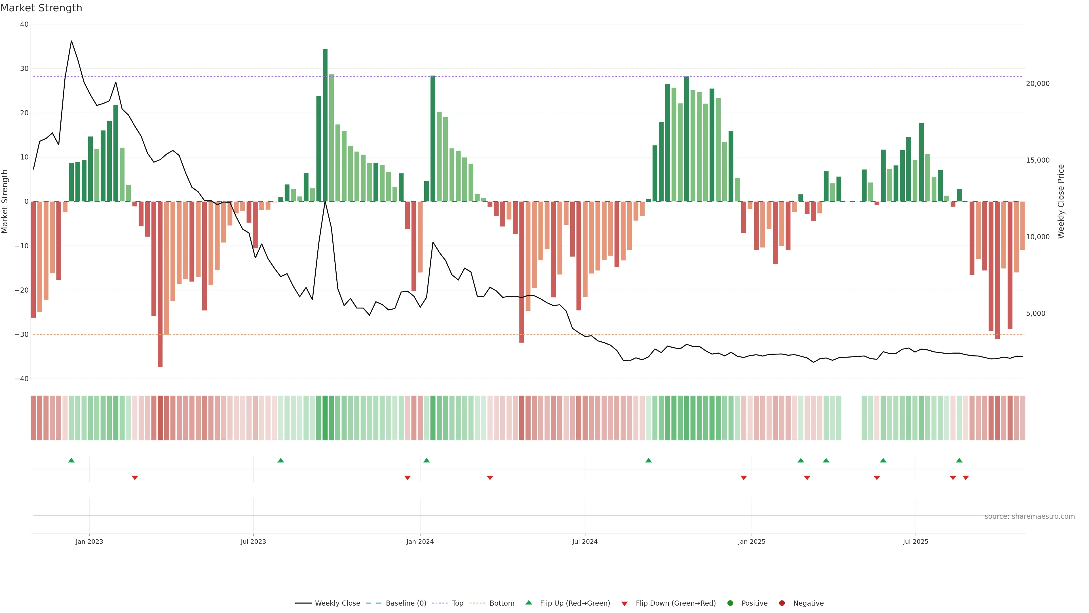Click the Market Strength chart title
Viewport: 1089px width, 613px height.
(41, 8)
